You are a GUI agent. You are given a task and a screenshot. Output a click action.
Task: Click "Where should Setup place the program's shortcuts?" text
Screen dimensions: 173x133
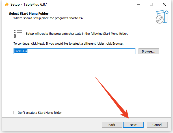pos(48,18)
